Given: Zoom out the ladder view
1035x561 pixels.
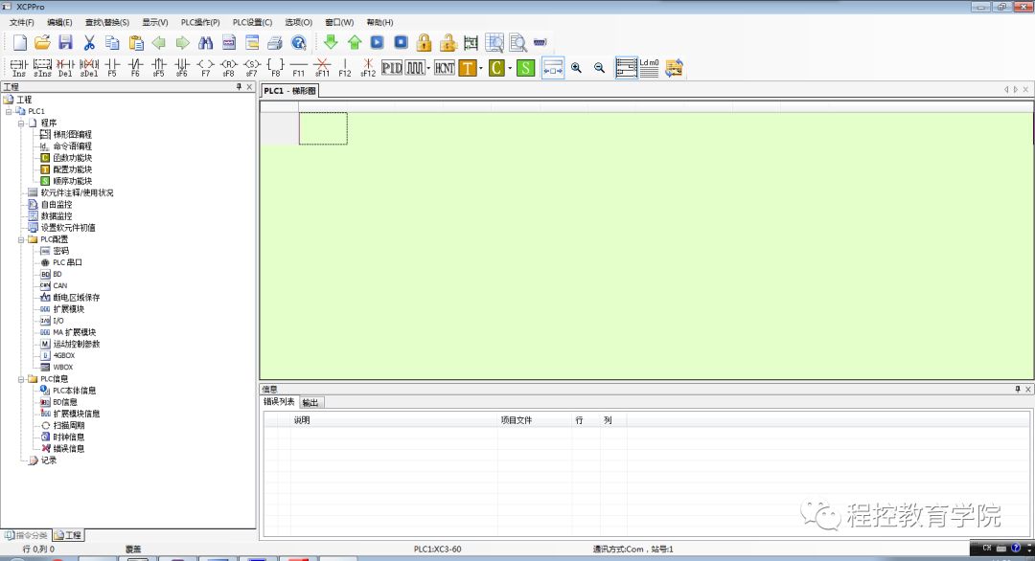Looking at the screenshot, I should (599, 67).
